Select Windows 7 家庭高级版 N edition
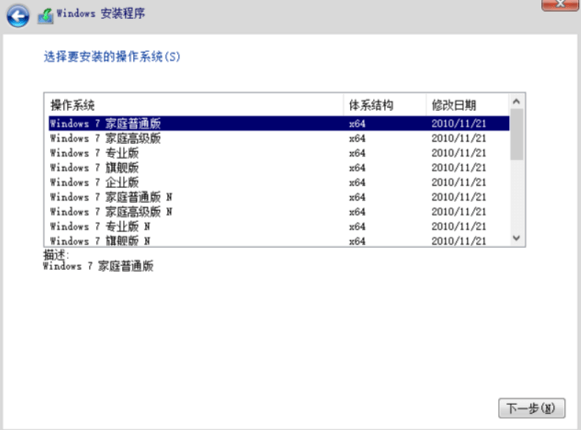 pyautogui.click(x=110, y=212)
